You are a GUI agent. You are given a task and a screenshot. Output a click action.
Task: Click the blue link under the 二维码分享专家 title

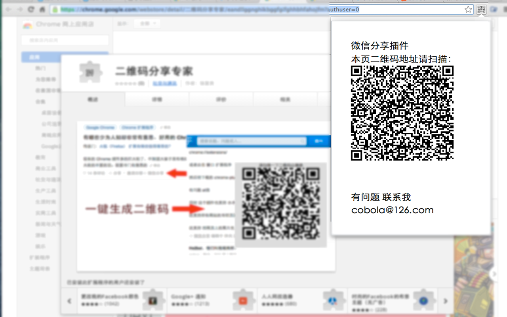(165, 83)
